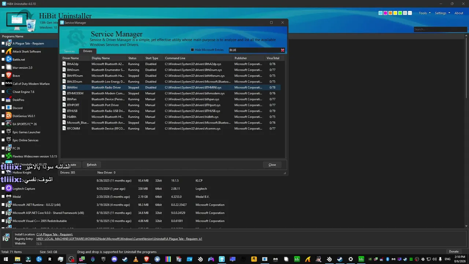Select the BthEnum driver name
469x264 pixels.
pyautogui.click(x=73, y=70)
